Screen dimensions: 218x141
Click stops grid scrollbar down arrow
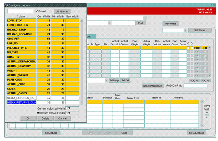pos(202,126)
